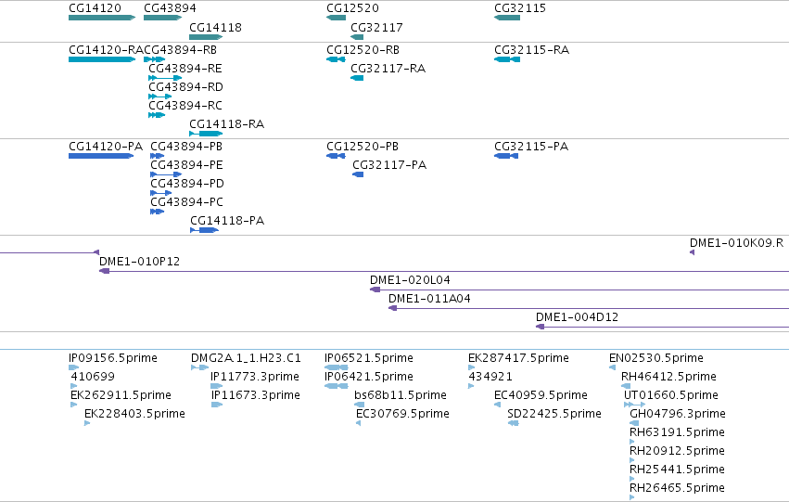Select the CG14120 gene glyph
Viewport: 789px width, 502px height.
(x=102, y=18)
